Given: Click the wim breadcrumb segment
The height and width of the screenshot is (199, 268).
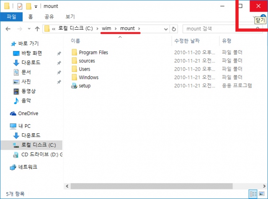Looking at the screenshot, I should point(106,28).
